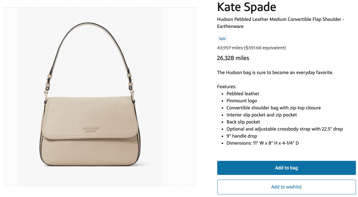The image size is (358, 197).
Task: Select the Pebbled leather feature bullet
Action: coord(243,94)
